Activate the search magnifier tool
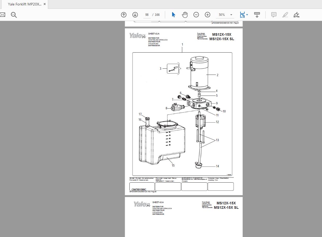The width and height of the screenshot is (322, 237). [14, 15]
